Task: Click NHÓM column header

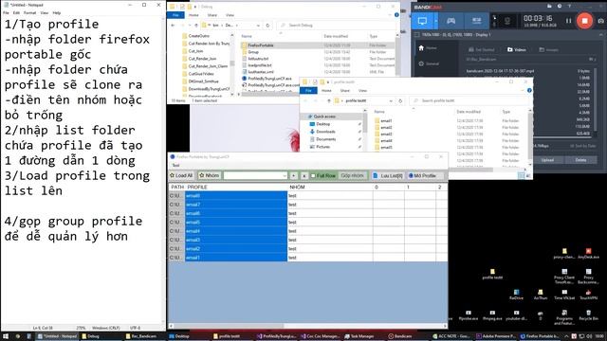Action: (330, 188)
